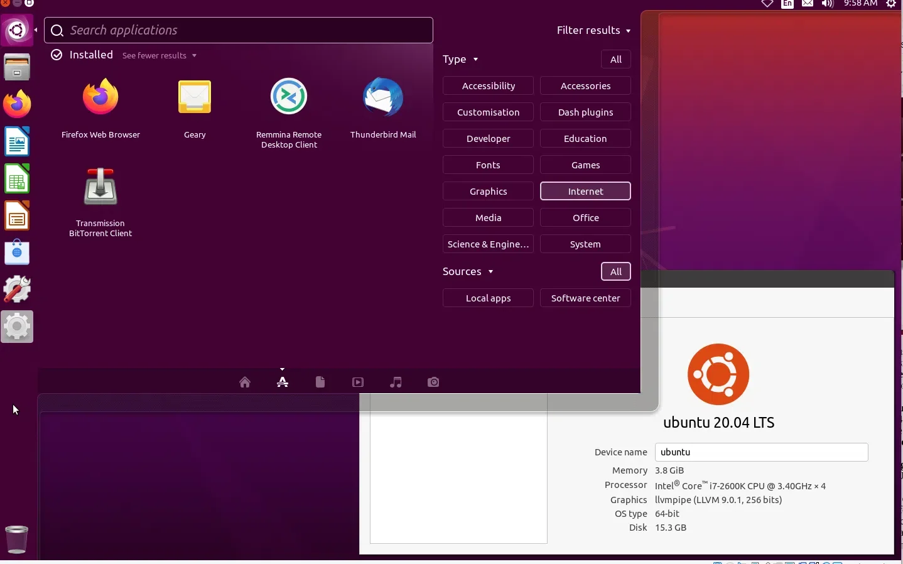Launch the Geary mail app

click(x=195, y=107)
